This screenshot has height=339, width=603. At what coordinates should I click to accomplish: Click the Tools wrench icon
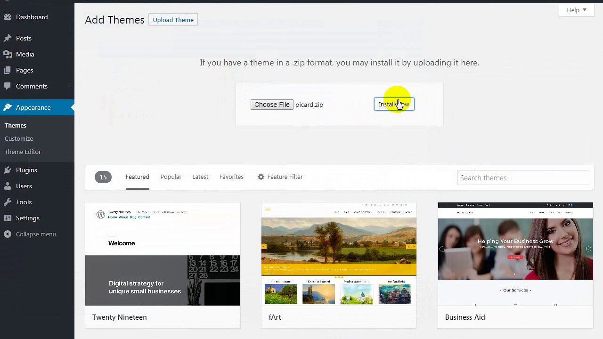[x=8, y=202]
